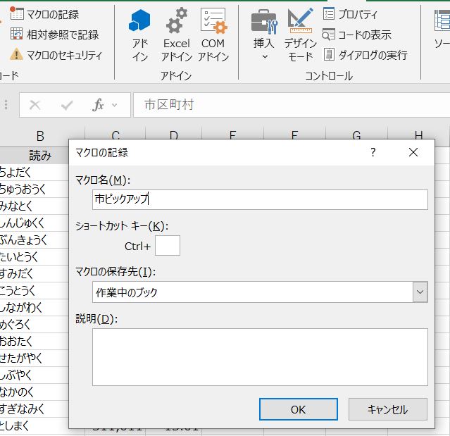
Task: Expand the formula bar fx dropdown arrow
Action: pyautogui.click(x=115, y=105)
